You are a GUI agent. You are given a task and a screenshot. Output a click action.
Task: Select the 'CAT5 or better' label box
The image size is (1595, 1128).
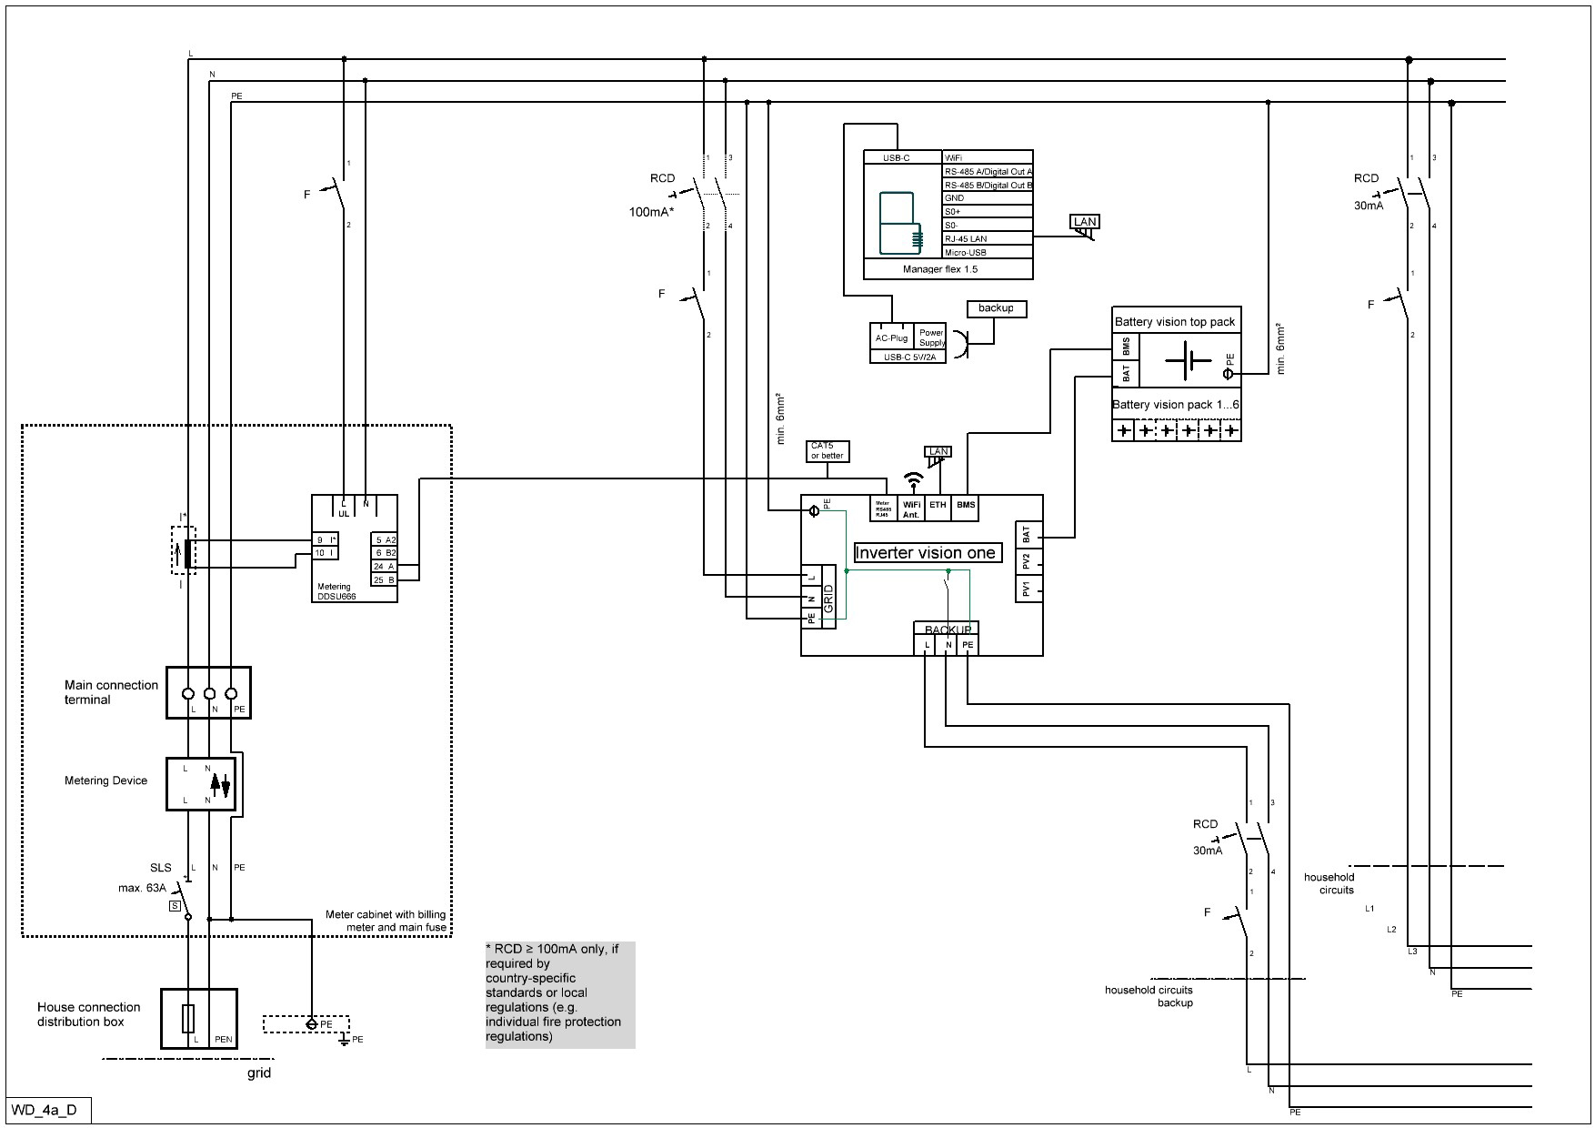coord(828,450)
